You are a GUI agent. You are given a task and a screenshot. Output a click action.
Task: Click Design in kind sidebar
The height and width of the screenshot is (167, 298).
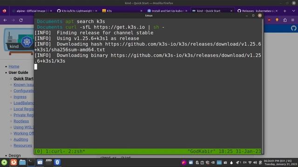14,155
